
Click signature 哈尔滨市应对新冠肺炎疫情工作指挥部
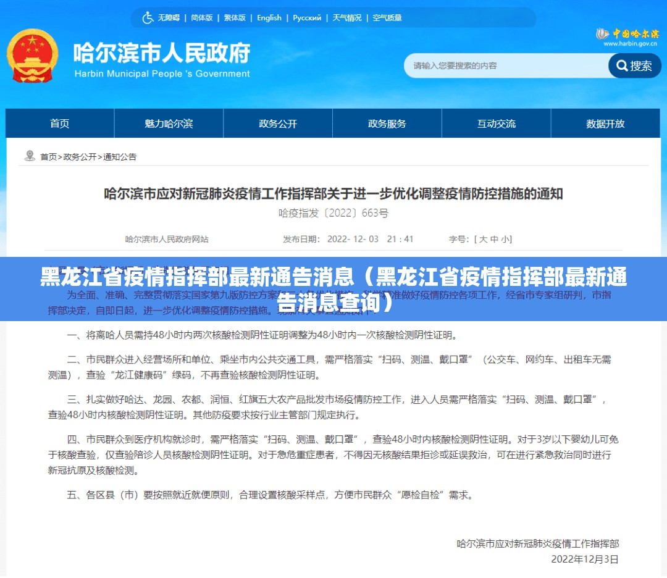click(538, 543)
